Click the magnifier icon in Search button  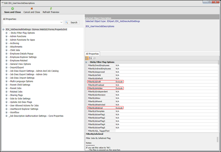coord(67,22)
